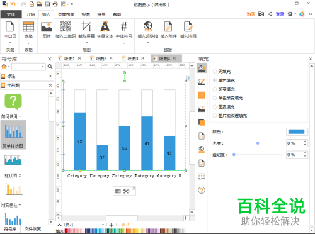
Task: Select the Column Chart 2 (柱状图 2) thumbnail
Action: click(x=13, y=165)
